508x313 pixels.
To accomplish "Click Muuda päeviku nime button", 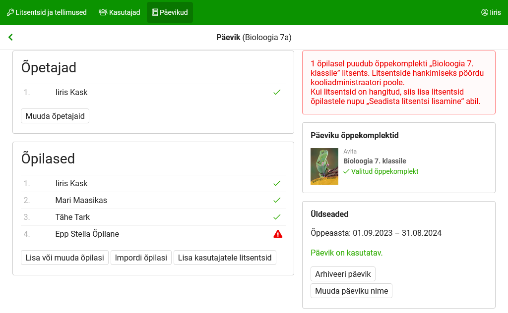I will [x=351, y=291].
